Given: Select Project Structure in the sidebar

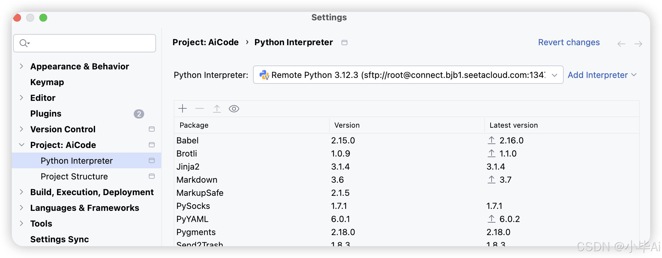Looking at the screenshot, I should [x=74, y=176].
